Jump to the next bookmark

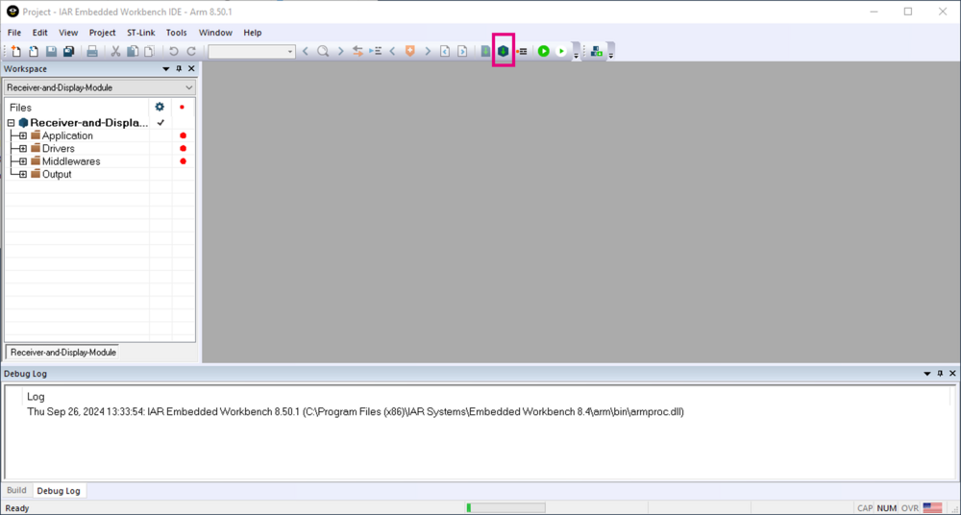pyautogui.click(x=428, y=52)
